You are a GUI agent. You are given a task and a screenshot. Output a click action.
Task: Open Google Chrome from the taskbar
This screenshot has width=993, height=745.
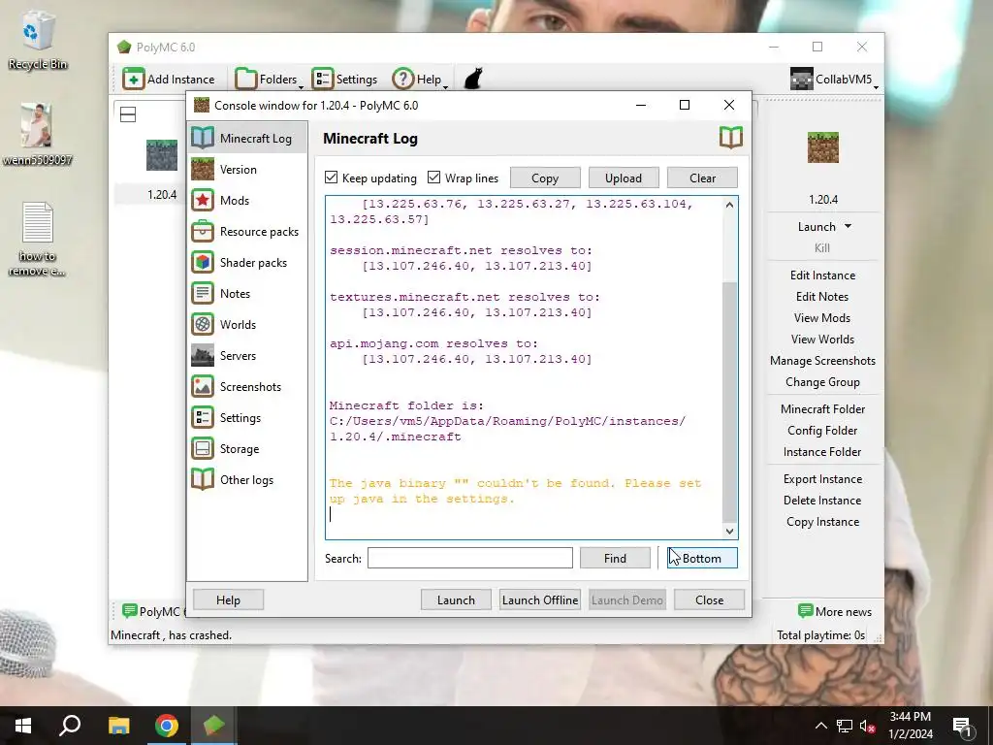[x=167, y=726]
